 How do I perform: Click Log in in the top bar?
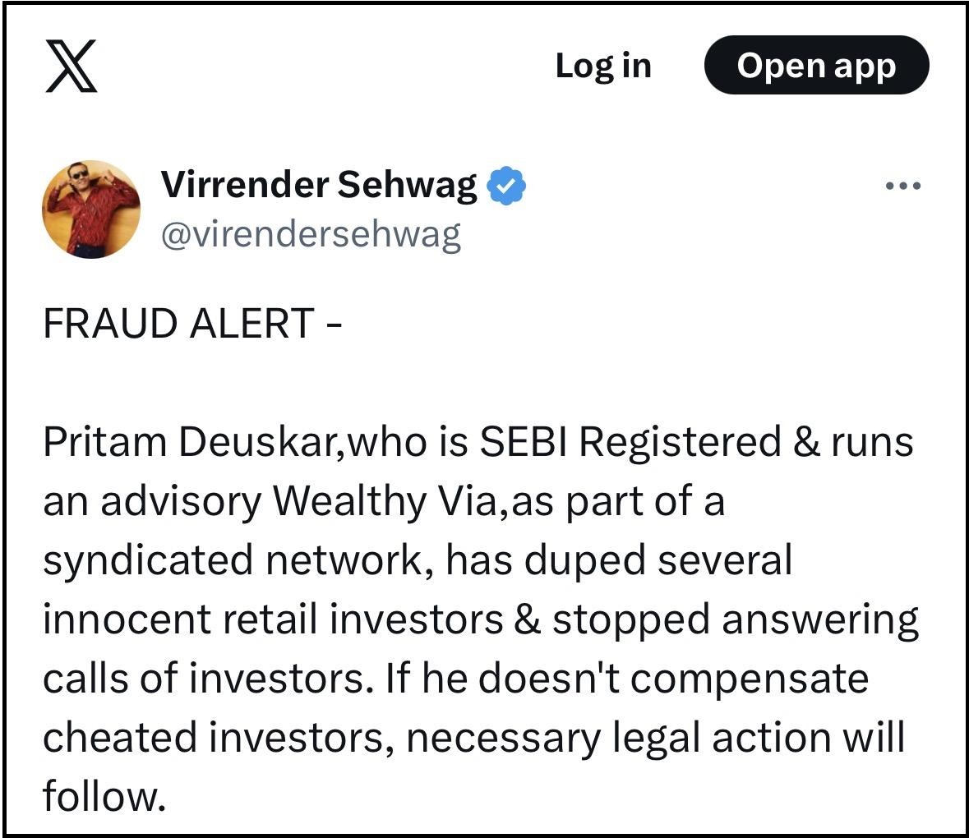click(x=602, y=67)
